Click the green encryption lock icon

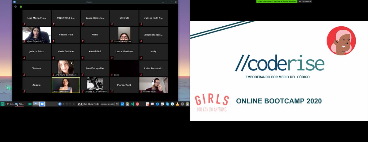(x=21, y=6)
